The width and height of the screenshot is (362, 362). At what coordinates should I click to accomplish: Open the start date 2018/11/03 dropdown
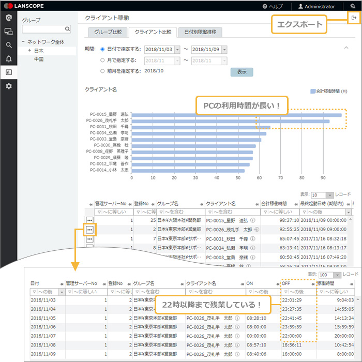click(x=177, y=50)
